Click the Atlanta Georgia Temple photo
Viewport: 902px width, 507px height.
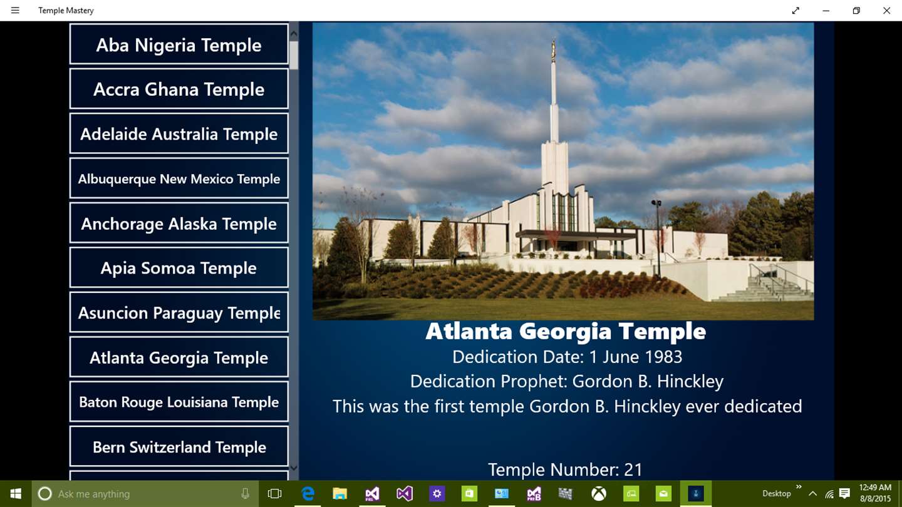pyautogui.click(x=563, y=172)
